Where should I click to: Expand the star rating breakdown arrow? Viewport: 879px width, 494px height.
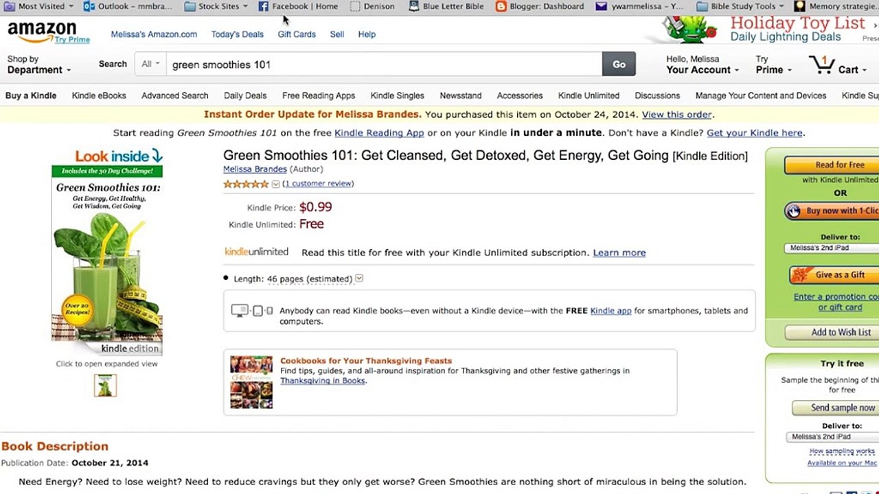pos(275,184)
